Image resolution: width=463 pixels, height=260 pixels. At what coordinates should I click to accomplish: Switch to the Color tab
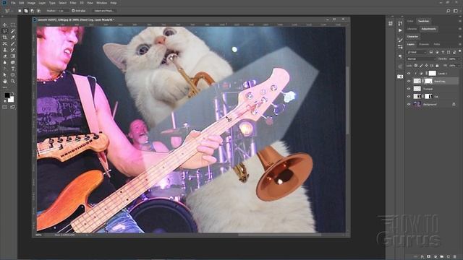(410, 21)
